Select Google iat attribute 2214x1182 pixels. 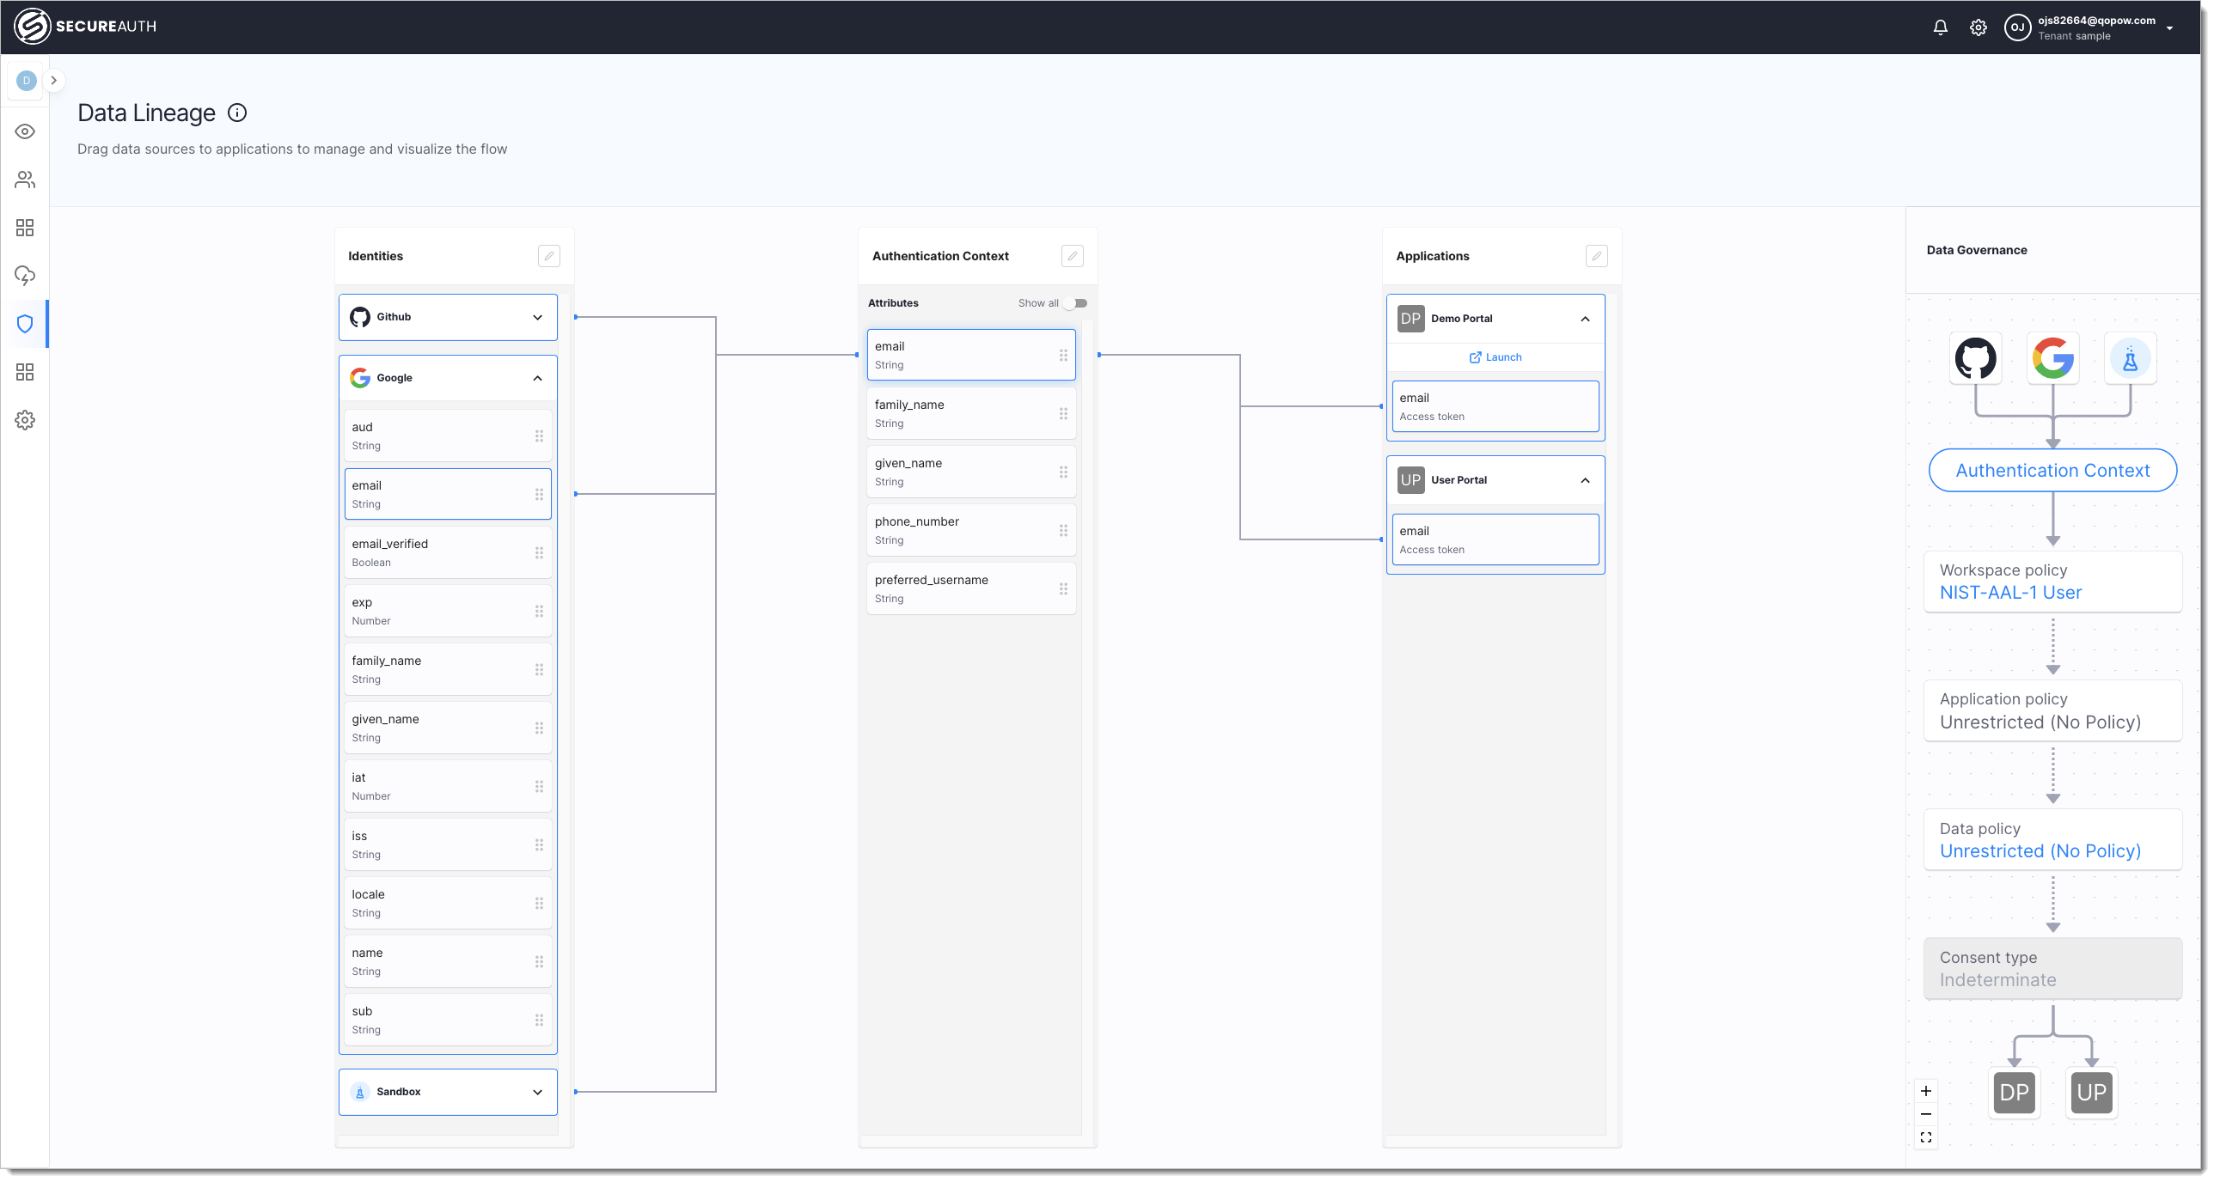448,786
